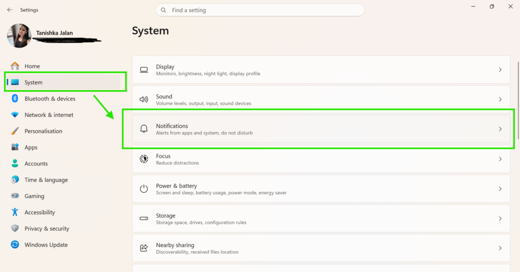Click the user profile picture
520x272 pixels.
point(19,36)
